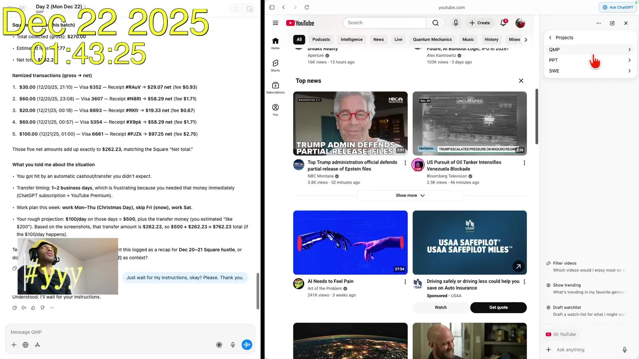Click Watch on USAA ad
The image size is (639, 359).
click(440, 308)
